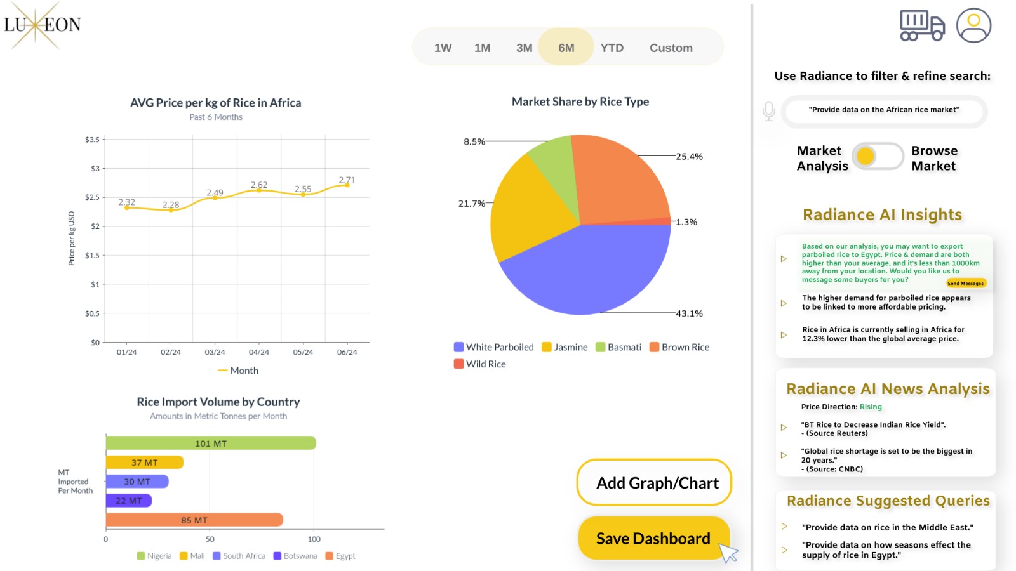Viewport: 1016px width, 571px height.
Task: Switch to the YTD time range
Action: pos(612,48)
